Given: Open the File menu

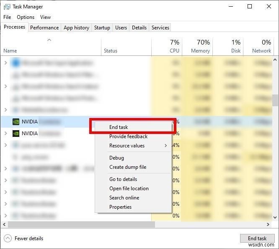Looking at the screenshot, I should (x=7, y=17).
